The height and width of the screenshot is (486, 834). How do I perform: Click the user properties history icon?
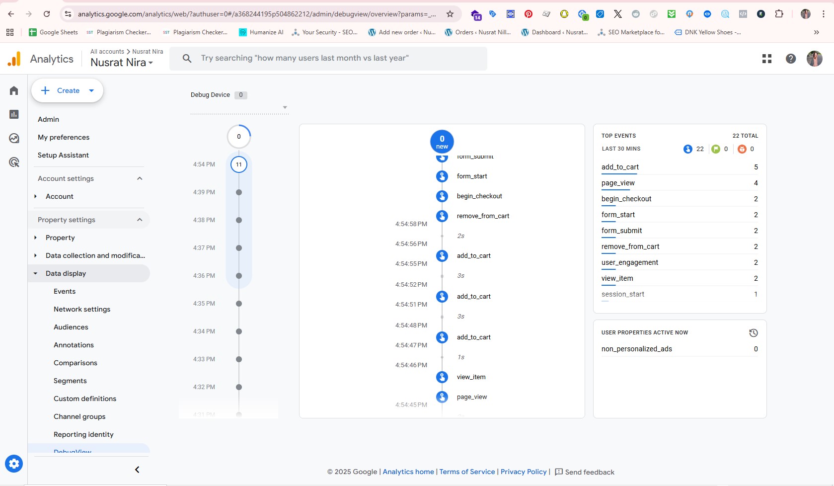click(754, 333)
